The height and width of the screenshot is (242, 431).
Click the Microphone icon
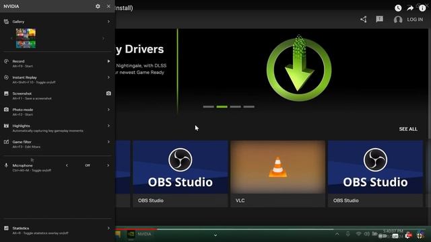point(6,165)
